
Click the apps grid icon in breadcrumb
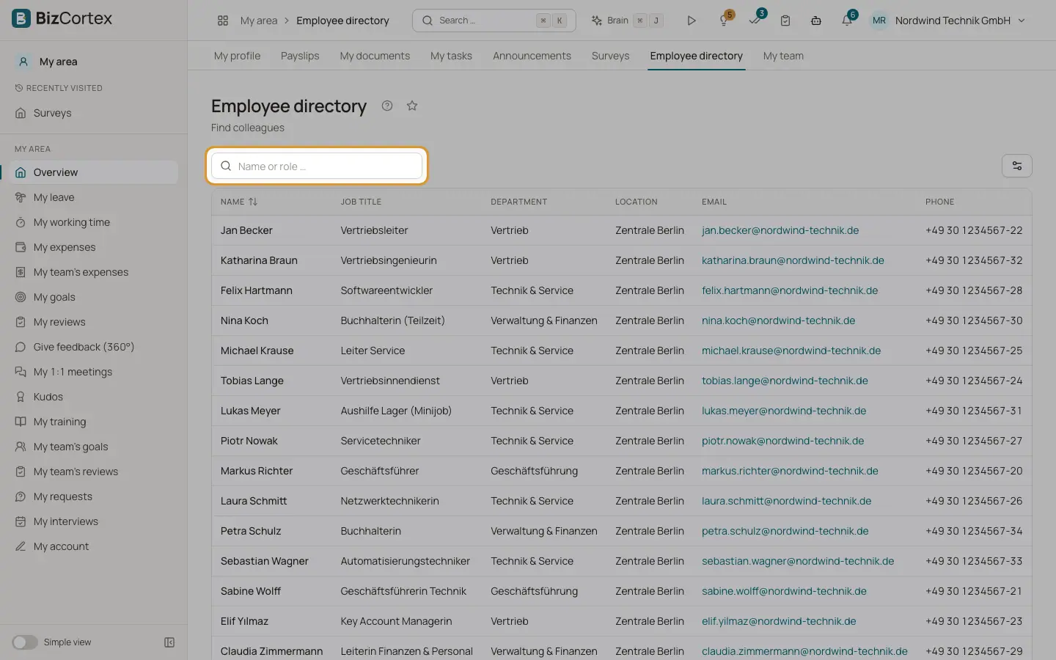[x=223, y=21]
